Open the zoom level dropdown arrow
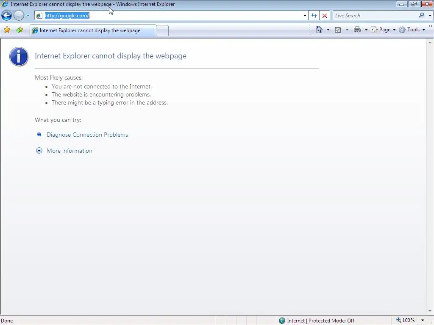Viewport: 434px width, 325px height. [x=423, y=321]
